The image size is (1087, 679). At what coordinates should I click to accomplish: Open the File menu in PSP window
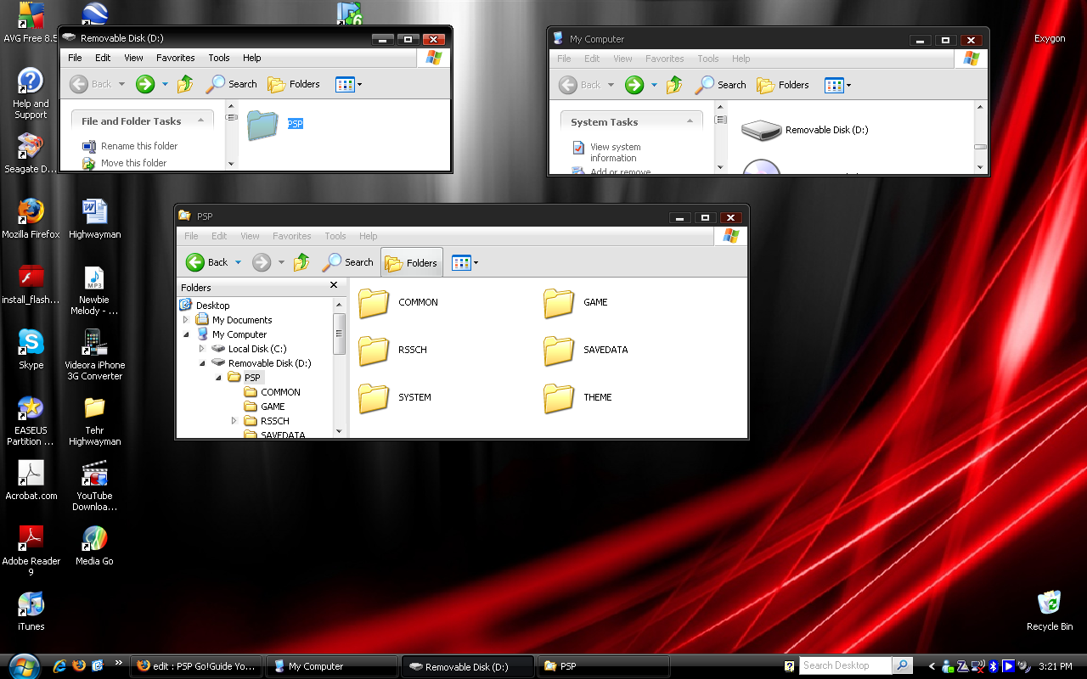[192, 236]
